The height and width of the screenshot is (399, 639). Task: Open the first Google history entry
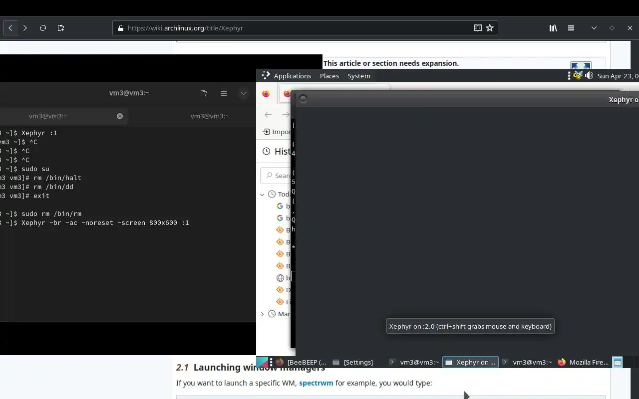[283, 206]
